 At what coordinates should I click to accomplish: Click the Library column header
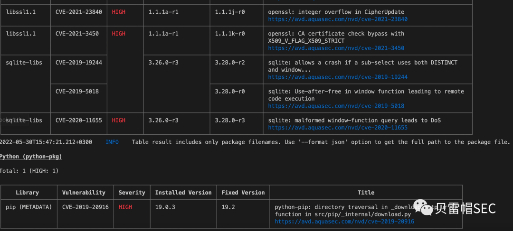(27, 193)
